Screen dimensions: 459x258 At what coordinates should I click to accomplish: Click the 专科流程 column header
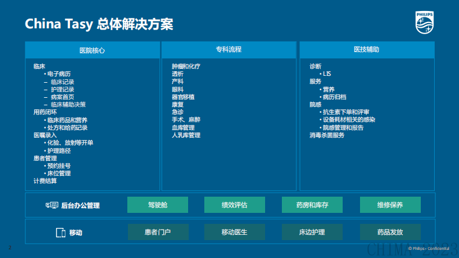[x=229, y=49]
